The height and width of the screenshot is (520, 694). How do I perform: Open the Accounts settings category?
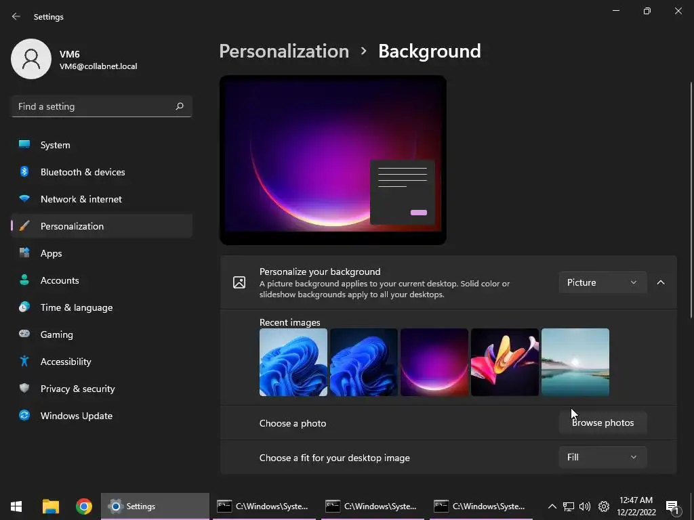pos(102,280)
